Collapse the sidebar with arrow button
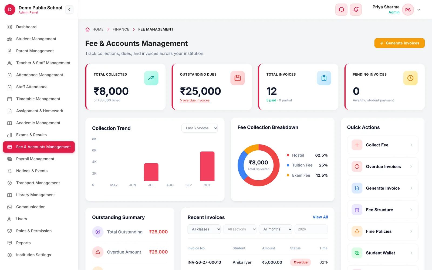This screenshot has height=270, width=432. coord(69,10)
